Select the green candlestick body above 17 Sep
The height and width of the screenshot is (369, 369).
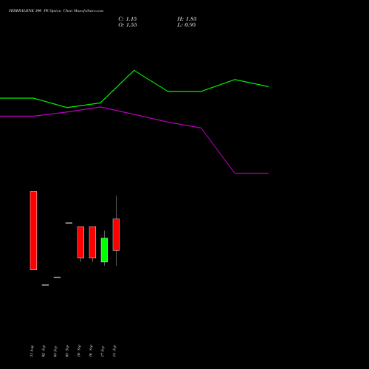[104, 250]
